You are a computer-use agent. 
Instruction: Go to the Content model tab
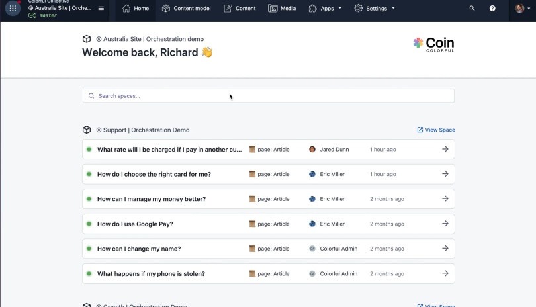[x=187, y=8]
